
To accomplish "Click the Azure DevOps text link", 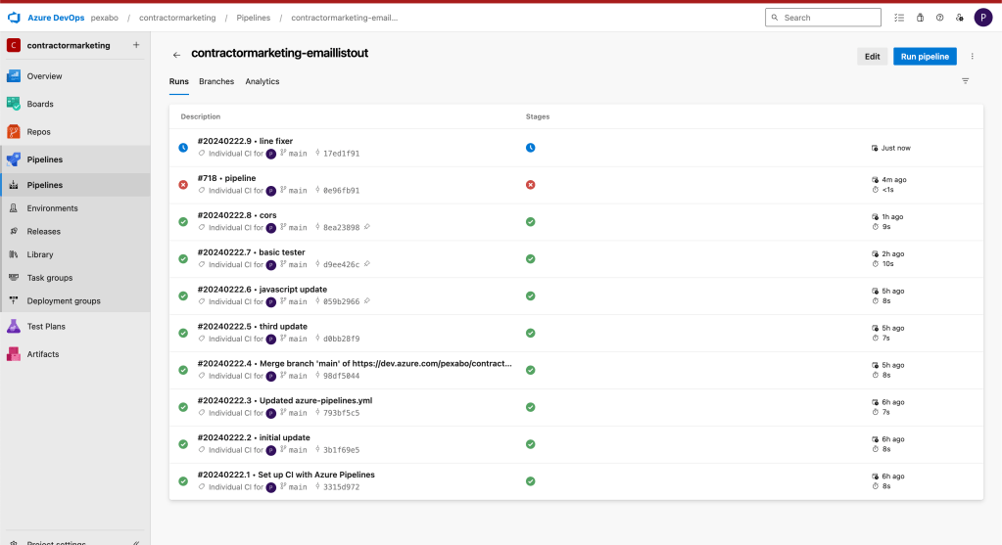I will tap(56, 18).
